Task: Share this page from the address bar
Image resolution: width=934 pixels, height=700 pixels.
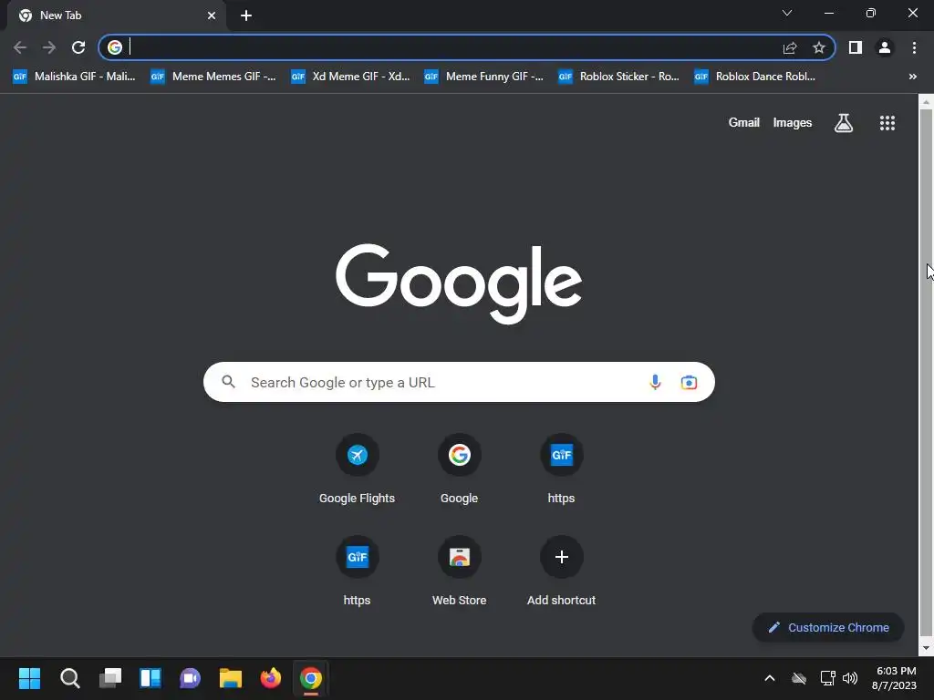Action: coord(790,47)
